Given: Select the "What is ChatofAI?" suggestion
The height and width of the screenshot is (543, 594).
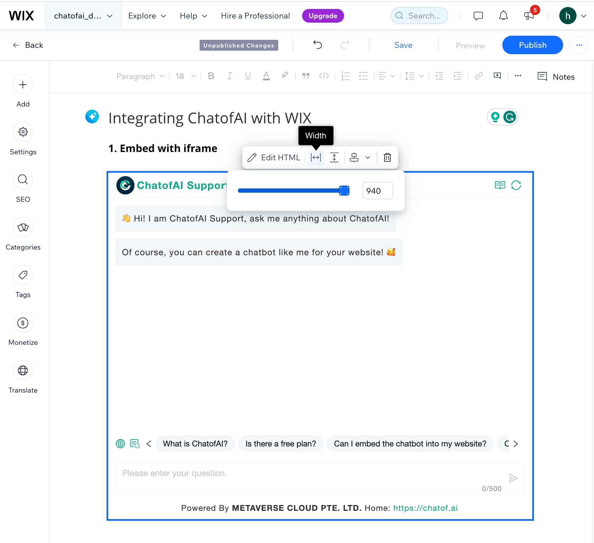Looking at the screenshot, I should point(195,444).
